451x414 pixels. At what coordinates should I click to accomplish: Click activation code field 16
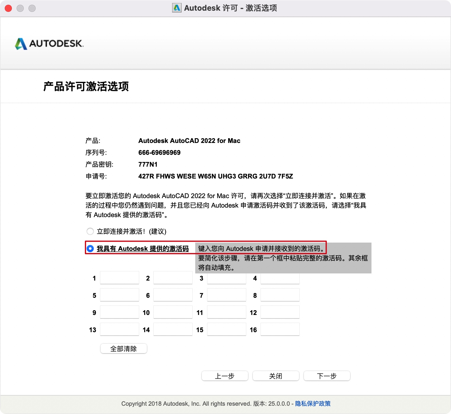(280, 329)
